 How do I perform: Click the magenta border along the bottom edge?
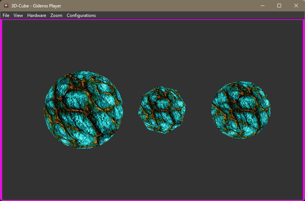tap(152, 200)
